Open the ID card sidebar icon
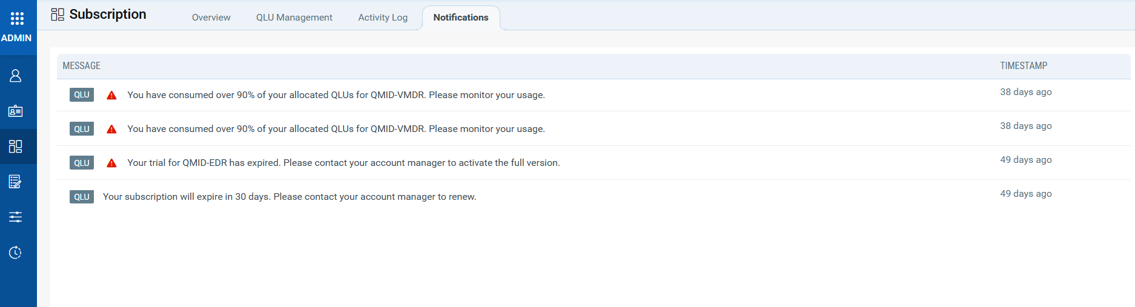This screenshot has height=307, width=1135. (16, 111)
